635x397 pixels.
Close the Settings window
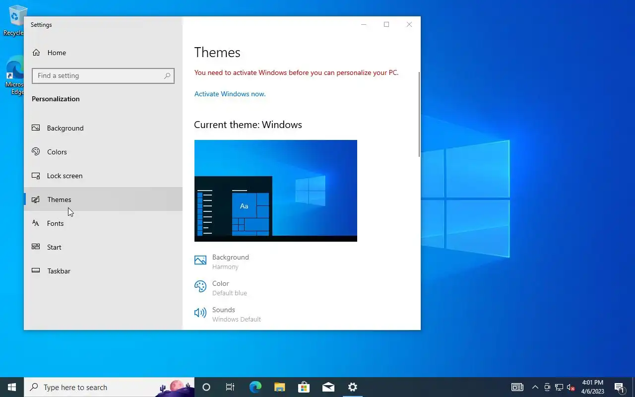pyautogui.click(x=409, y=24)
